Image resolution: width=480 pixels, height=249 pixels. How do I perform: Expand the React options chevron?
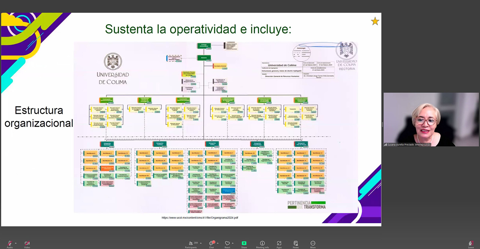pyautogui.click(x=233, y=243)
